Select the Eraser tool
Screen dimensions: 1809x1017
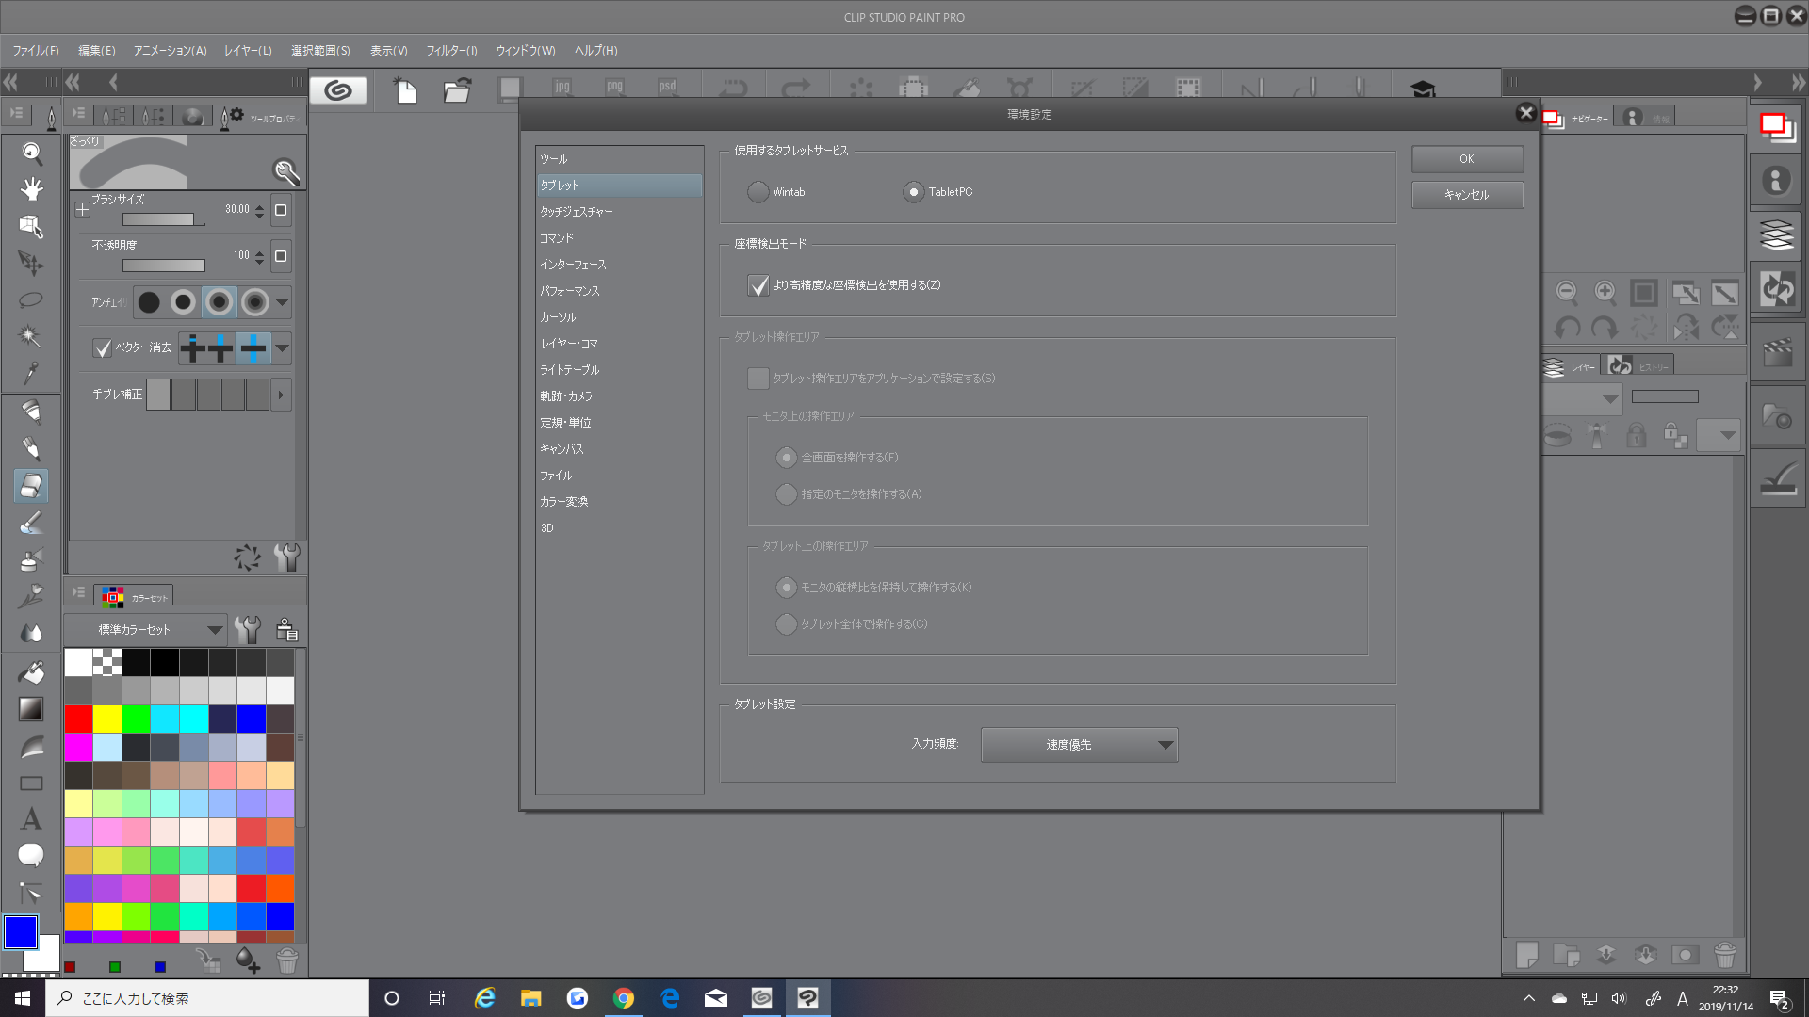(31, 485)
